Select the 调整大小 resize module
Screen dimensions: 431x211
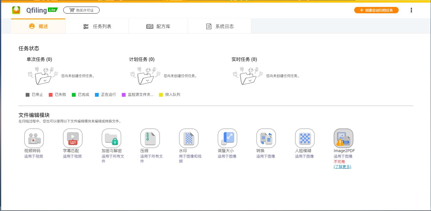pos(227,138)
